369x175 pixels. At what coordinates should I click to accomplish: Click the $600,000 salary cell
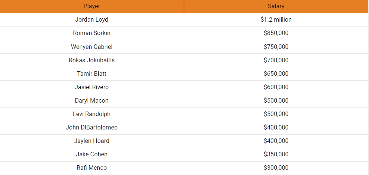click(276, 87)
